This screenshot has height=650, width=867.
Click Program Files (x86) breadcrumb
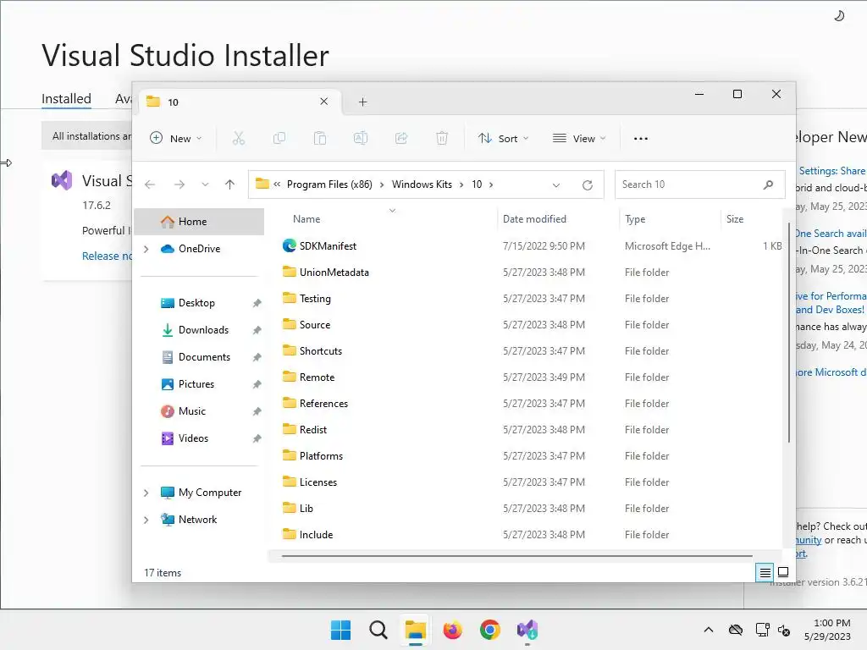(329, 185)
